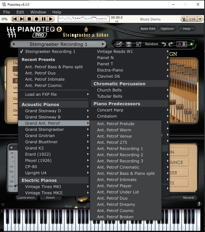Open the Edit menu
The height and width of the screenshot is (232, 205).
click(x=20, y=12)
